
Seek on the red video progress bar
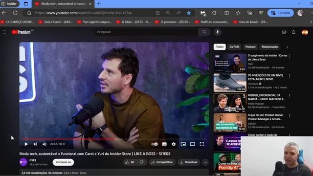pos(114,139)
